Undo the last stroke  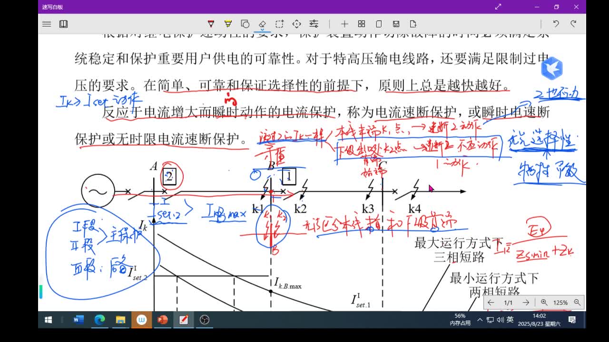556,24
